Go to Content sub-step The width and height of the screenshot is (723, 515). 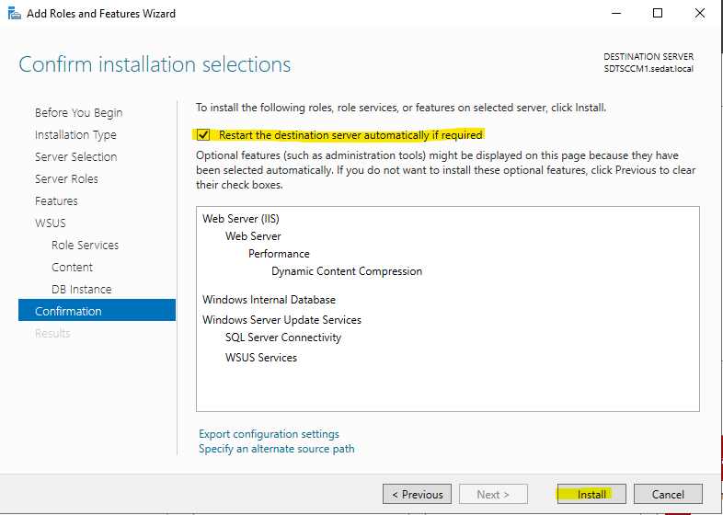coord(72,268)
